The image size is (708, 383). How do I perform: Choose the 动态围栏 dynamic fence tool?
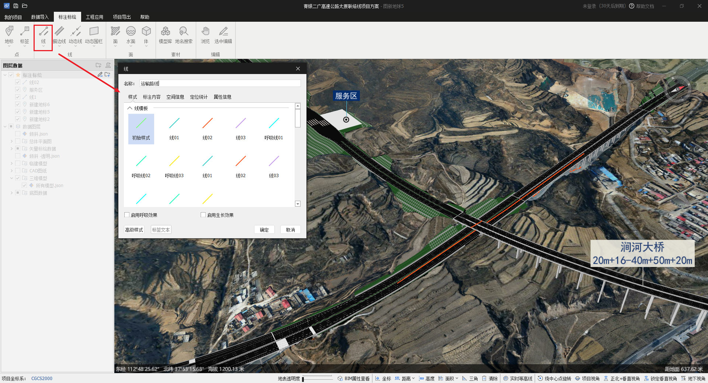tap(94, 35)
